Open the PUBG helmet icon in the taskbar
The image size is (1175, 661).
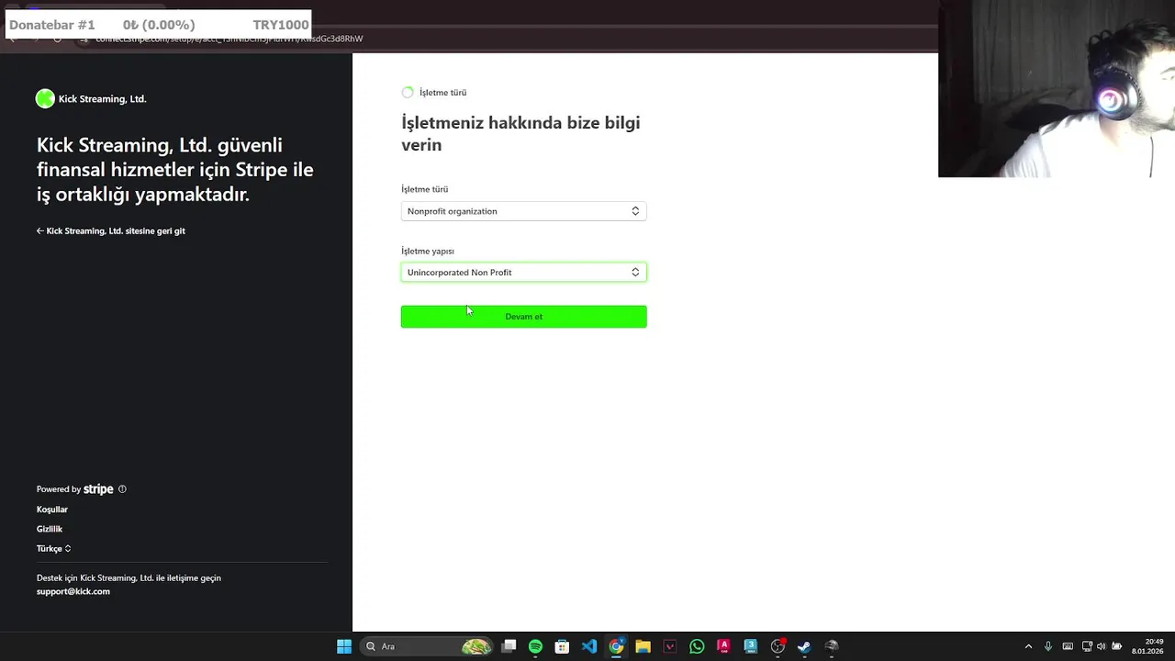[x=831, y=646]
